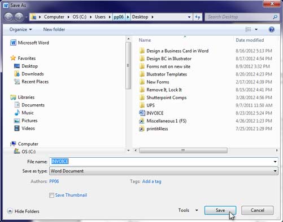Click the Forward navigation arrow button

[x=19, y=17]
